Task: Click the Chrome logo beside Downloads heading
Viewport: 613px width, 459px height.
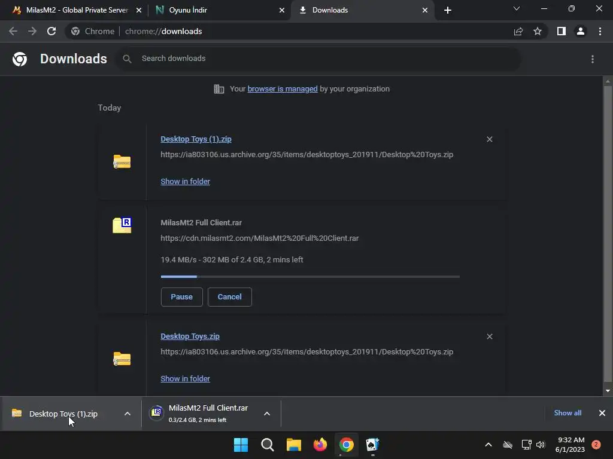Action: [x=20, y=59]
